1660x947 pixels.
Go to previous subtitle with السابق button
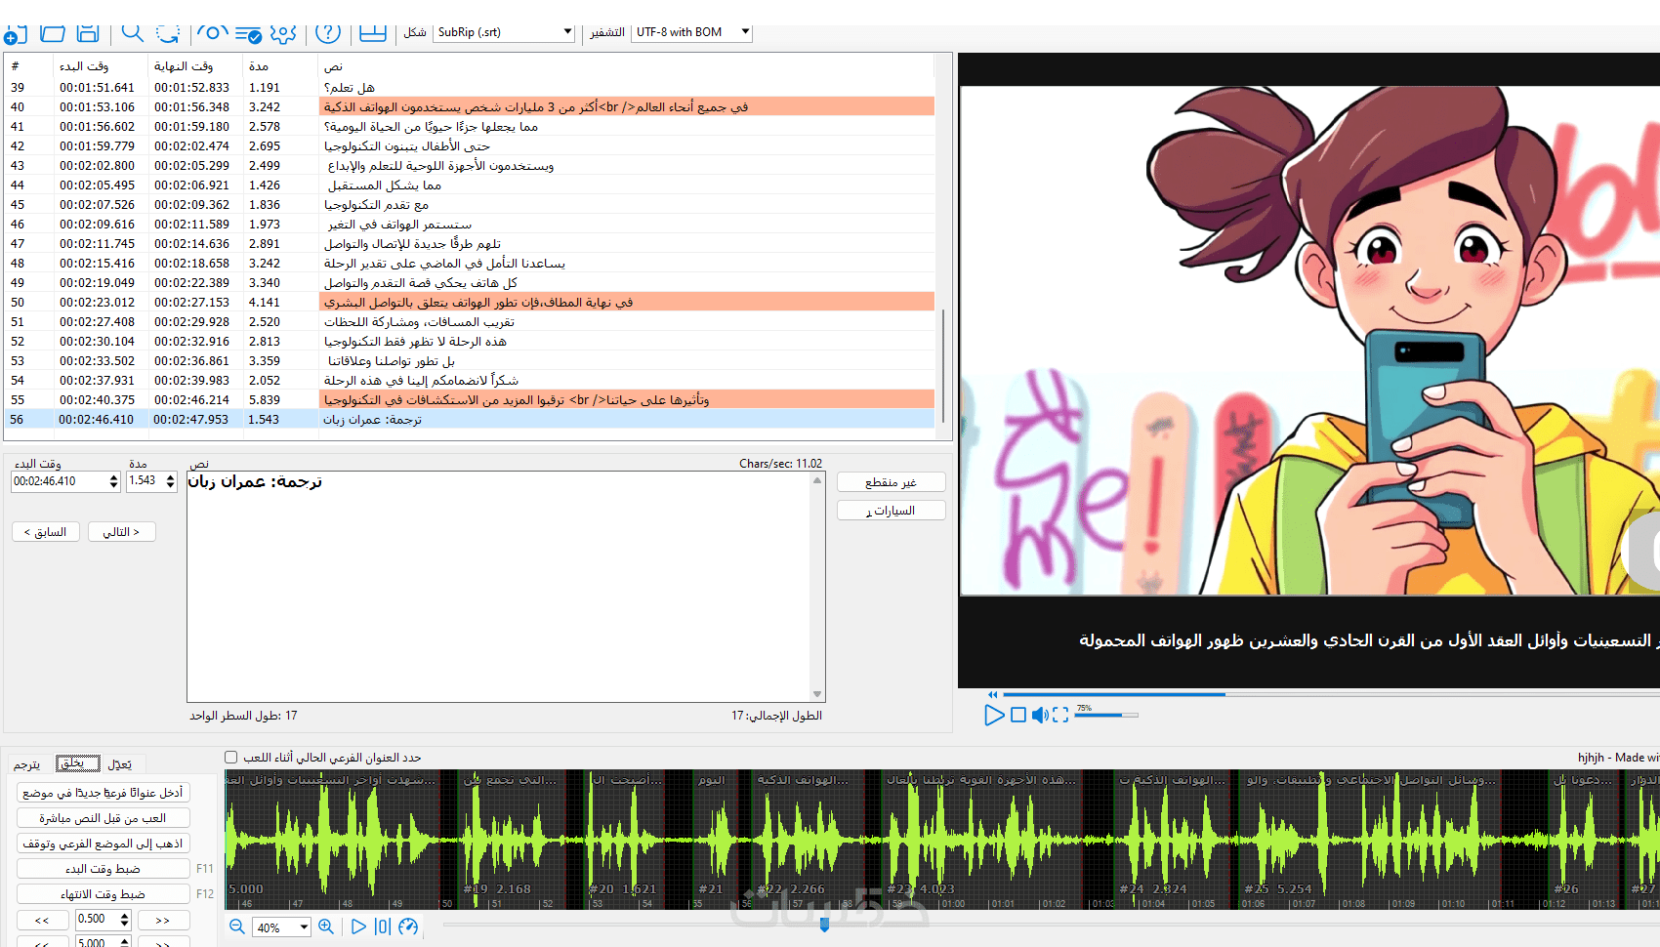point(45,532)
